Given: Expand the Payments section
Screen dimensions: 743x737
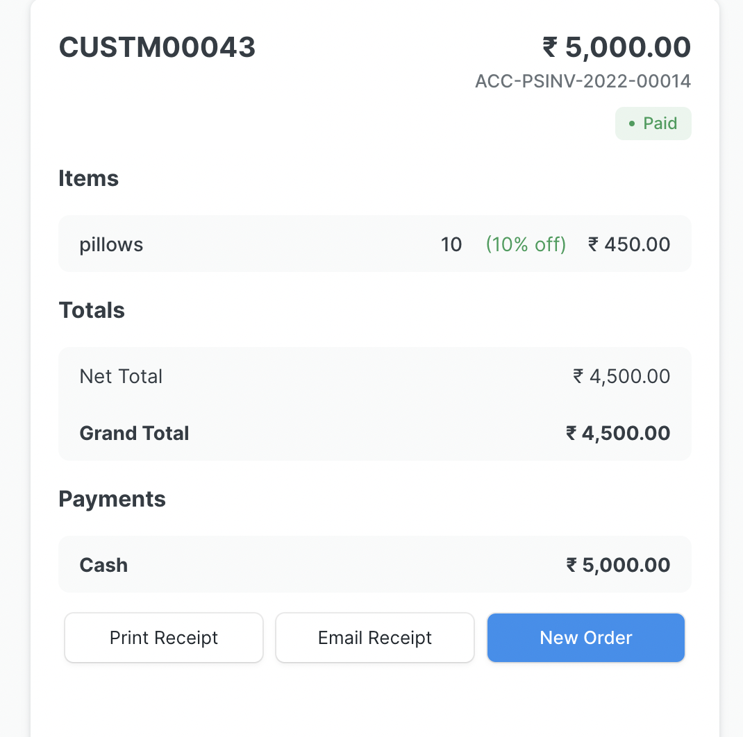Looking at the screenshot, I should click(112, 499).
